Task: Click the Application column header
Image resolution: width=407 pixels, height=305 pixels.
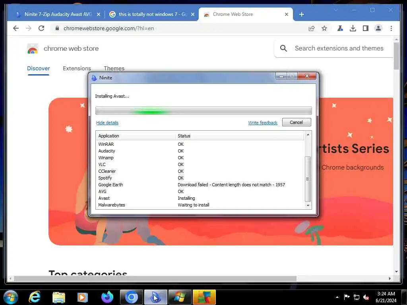Action: point(136,136)
